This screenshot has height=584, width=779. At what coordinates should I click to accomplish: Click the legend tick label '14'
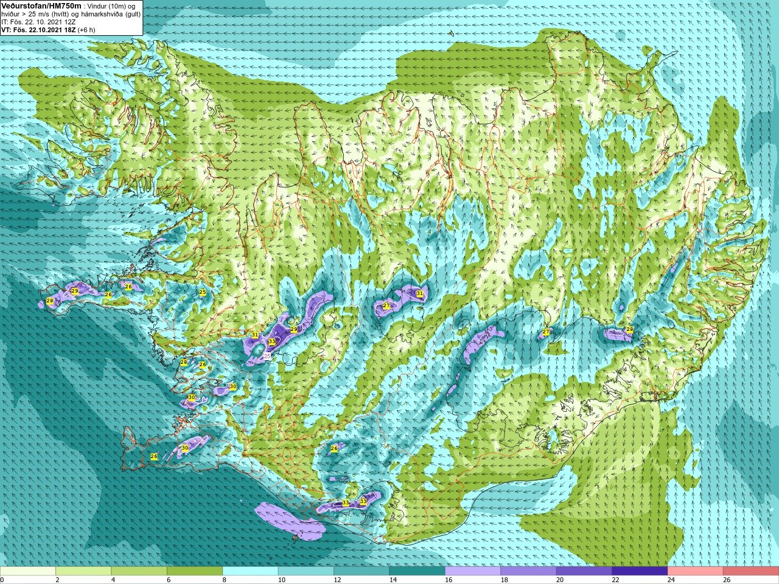393,580
